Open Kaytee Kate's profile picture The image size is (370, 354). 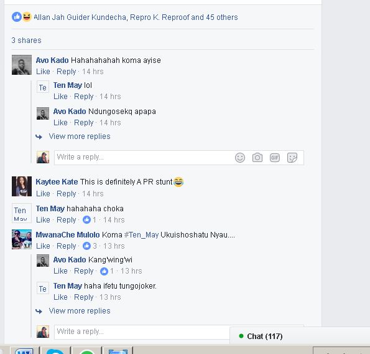22,186
